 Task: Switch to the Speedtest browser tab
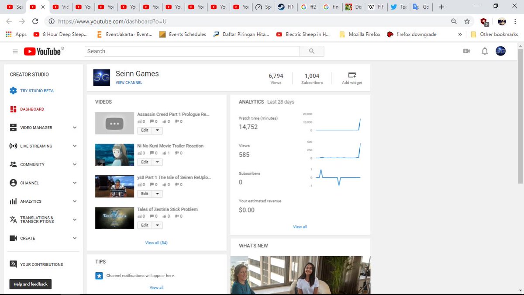click(x=264, y=7)
